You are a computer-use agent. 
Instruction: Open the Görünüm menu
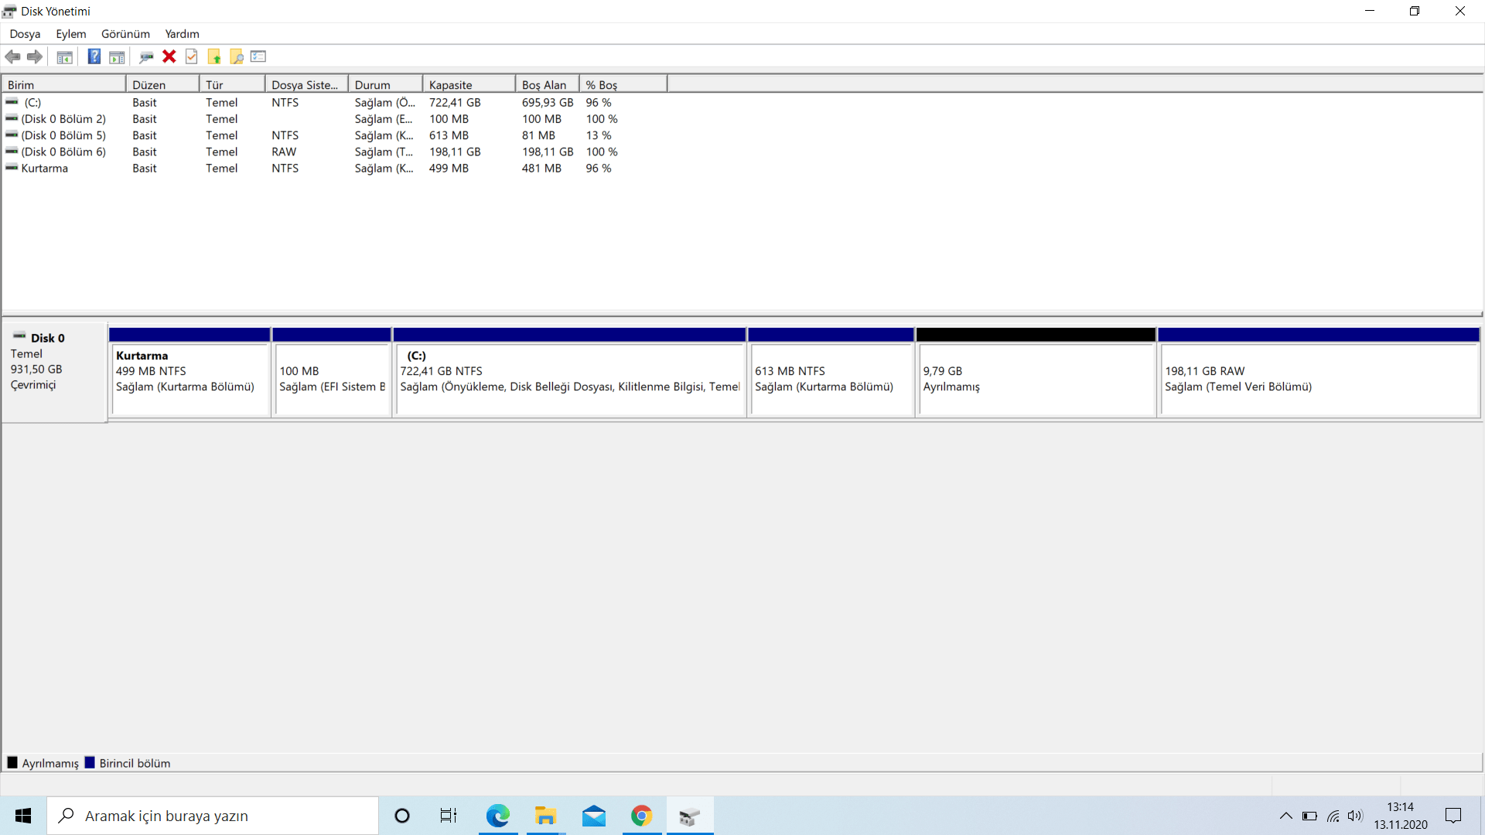click(125, 34)
